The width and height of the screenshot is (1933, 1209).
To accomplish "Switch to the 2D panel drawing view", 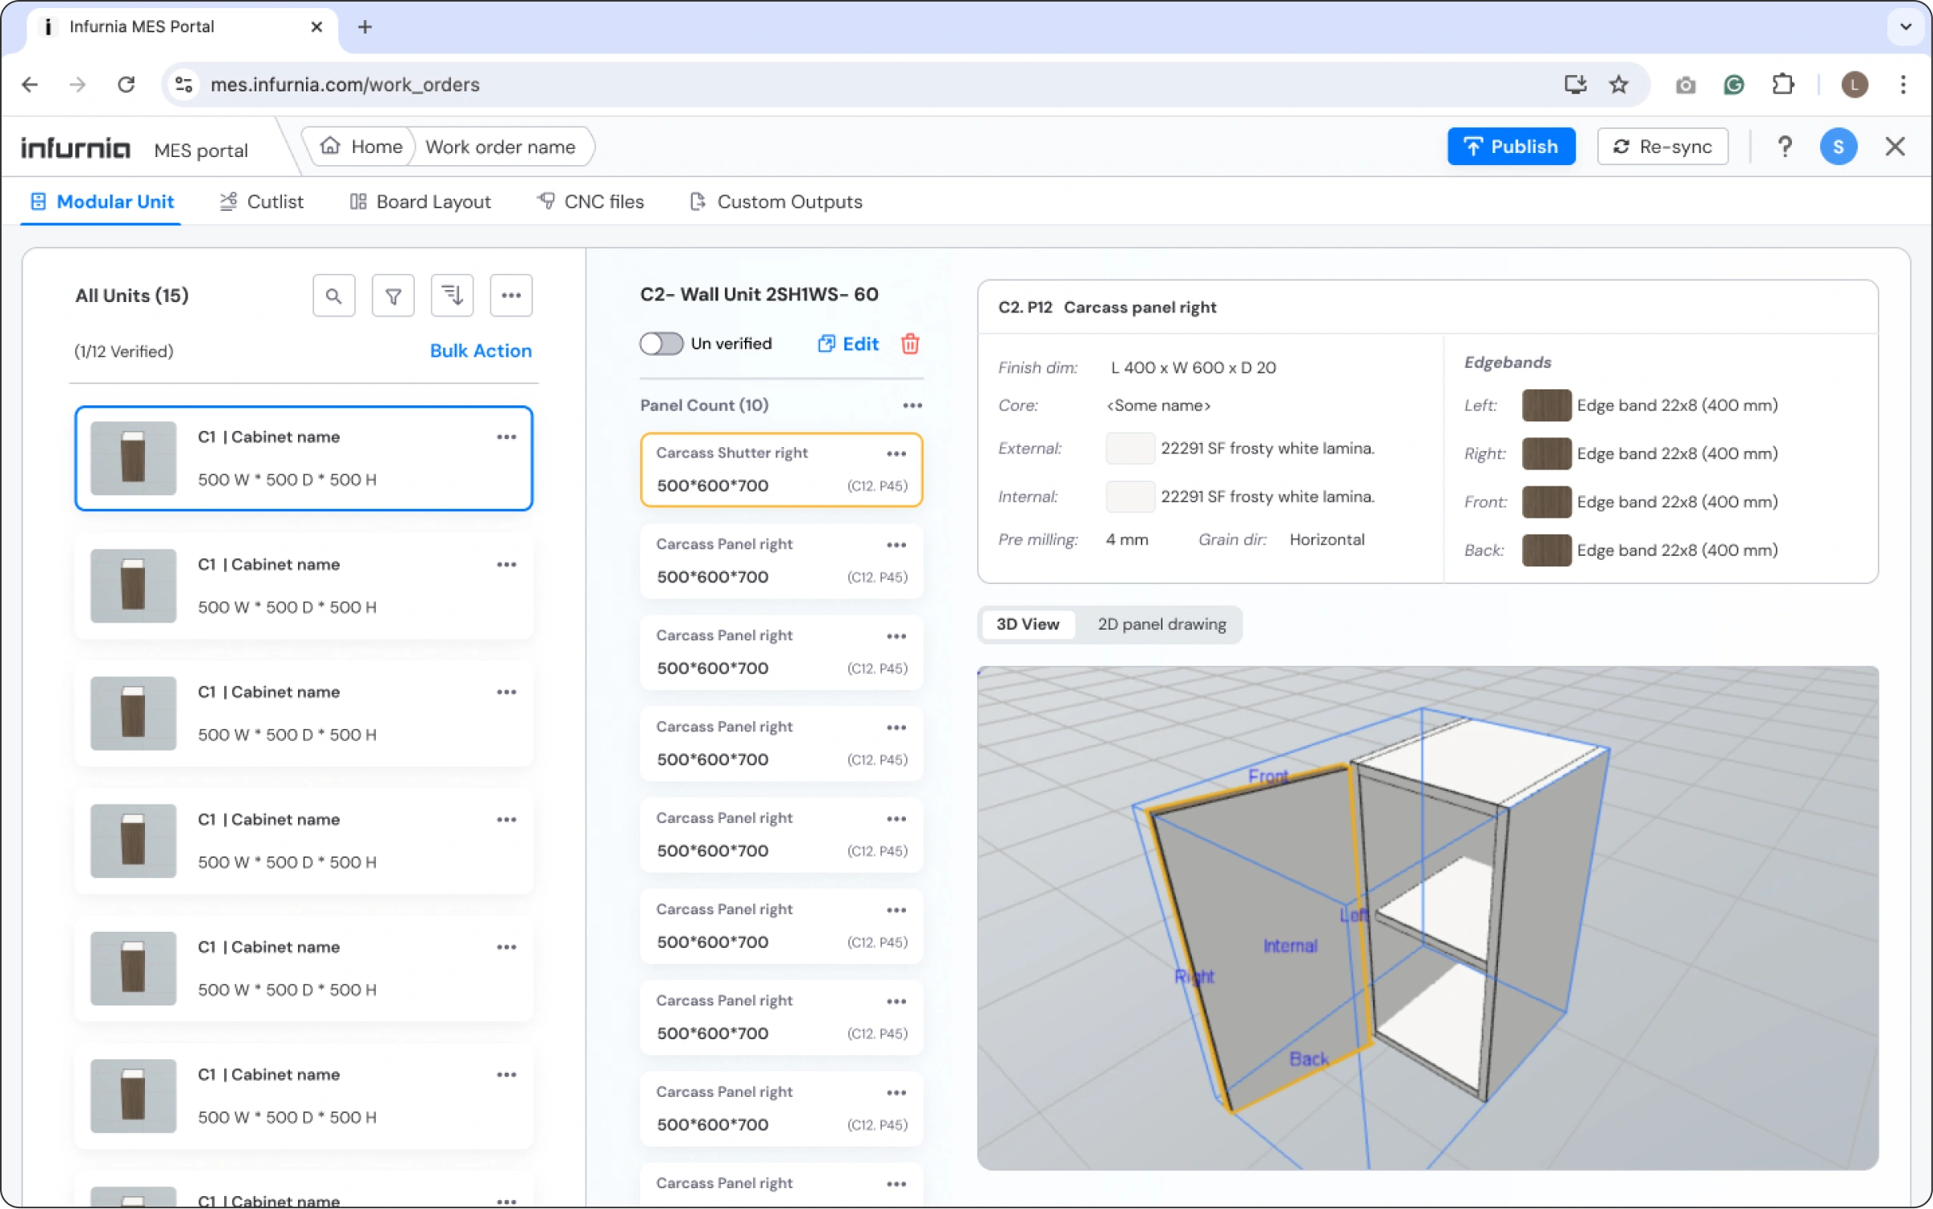I will (x=1162, y=624).
